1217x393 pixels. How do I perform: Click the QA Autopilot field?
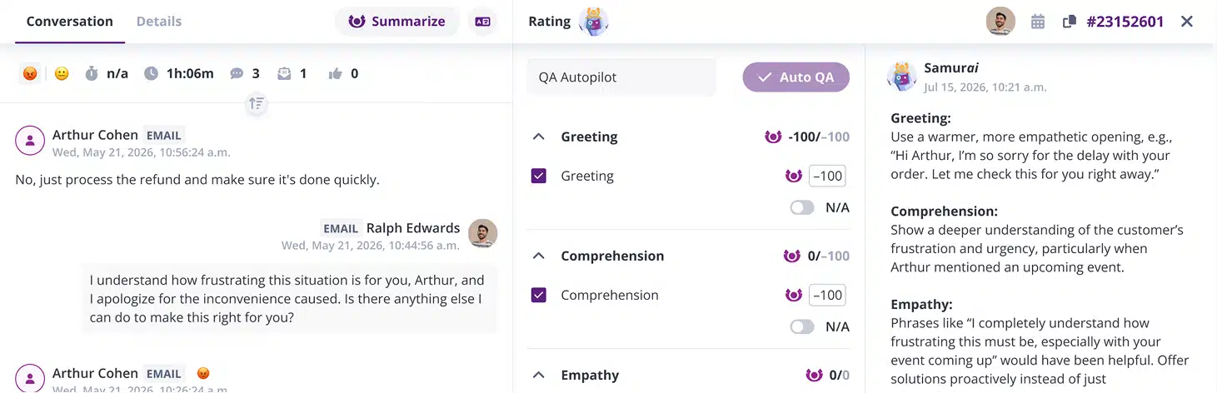pos(621,77)
